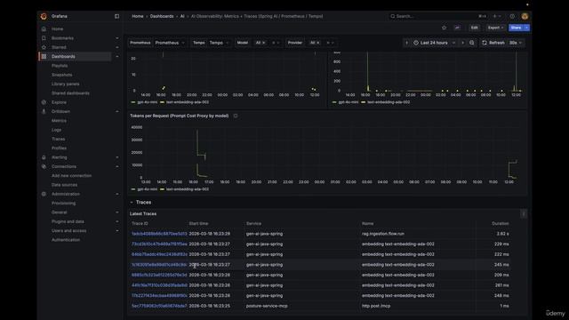This screenshot has height=320, width=569.
Task: Toggle the dock menu sidebar icon
Action: click(x=116, y=16)
